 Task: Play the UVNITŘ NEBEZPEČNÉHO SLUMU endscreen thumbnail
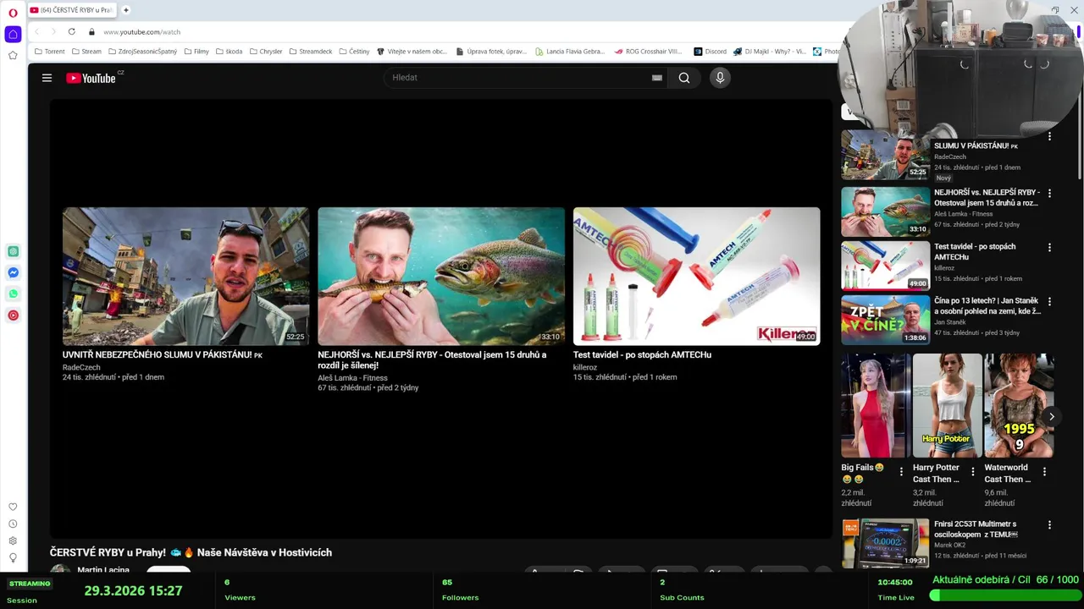pyautogui.click(x=185, y=276)
